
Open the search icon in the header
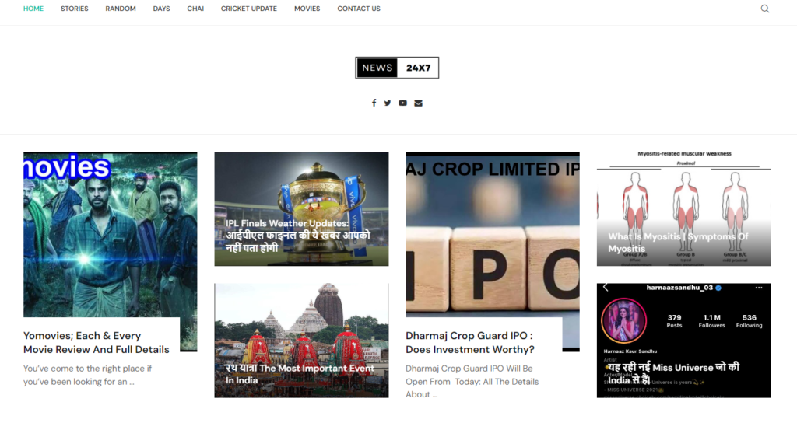764,9
